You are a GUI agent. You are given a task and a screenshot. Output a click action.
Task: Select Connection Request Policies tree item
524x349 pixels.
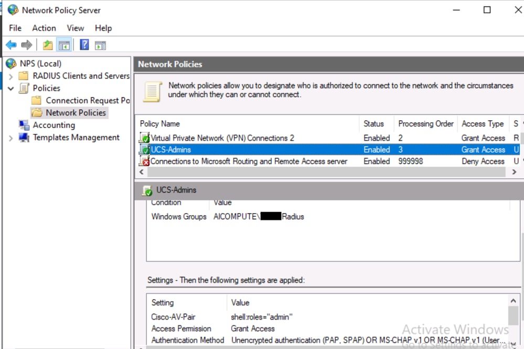coord(88,100)
